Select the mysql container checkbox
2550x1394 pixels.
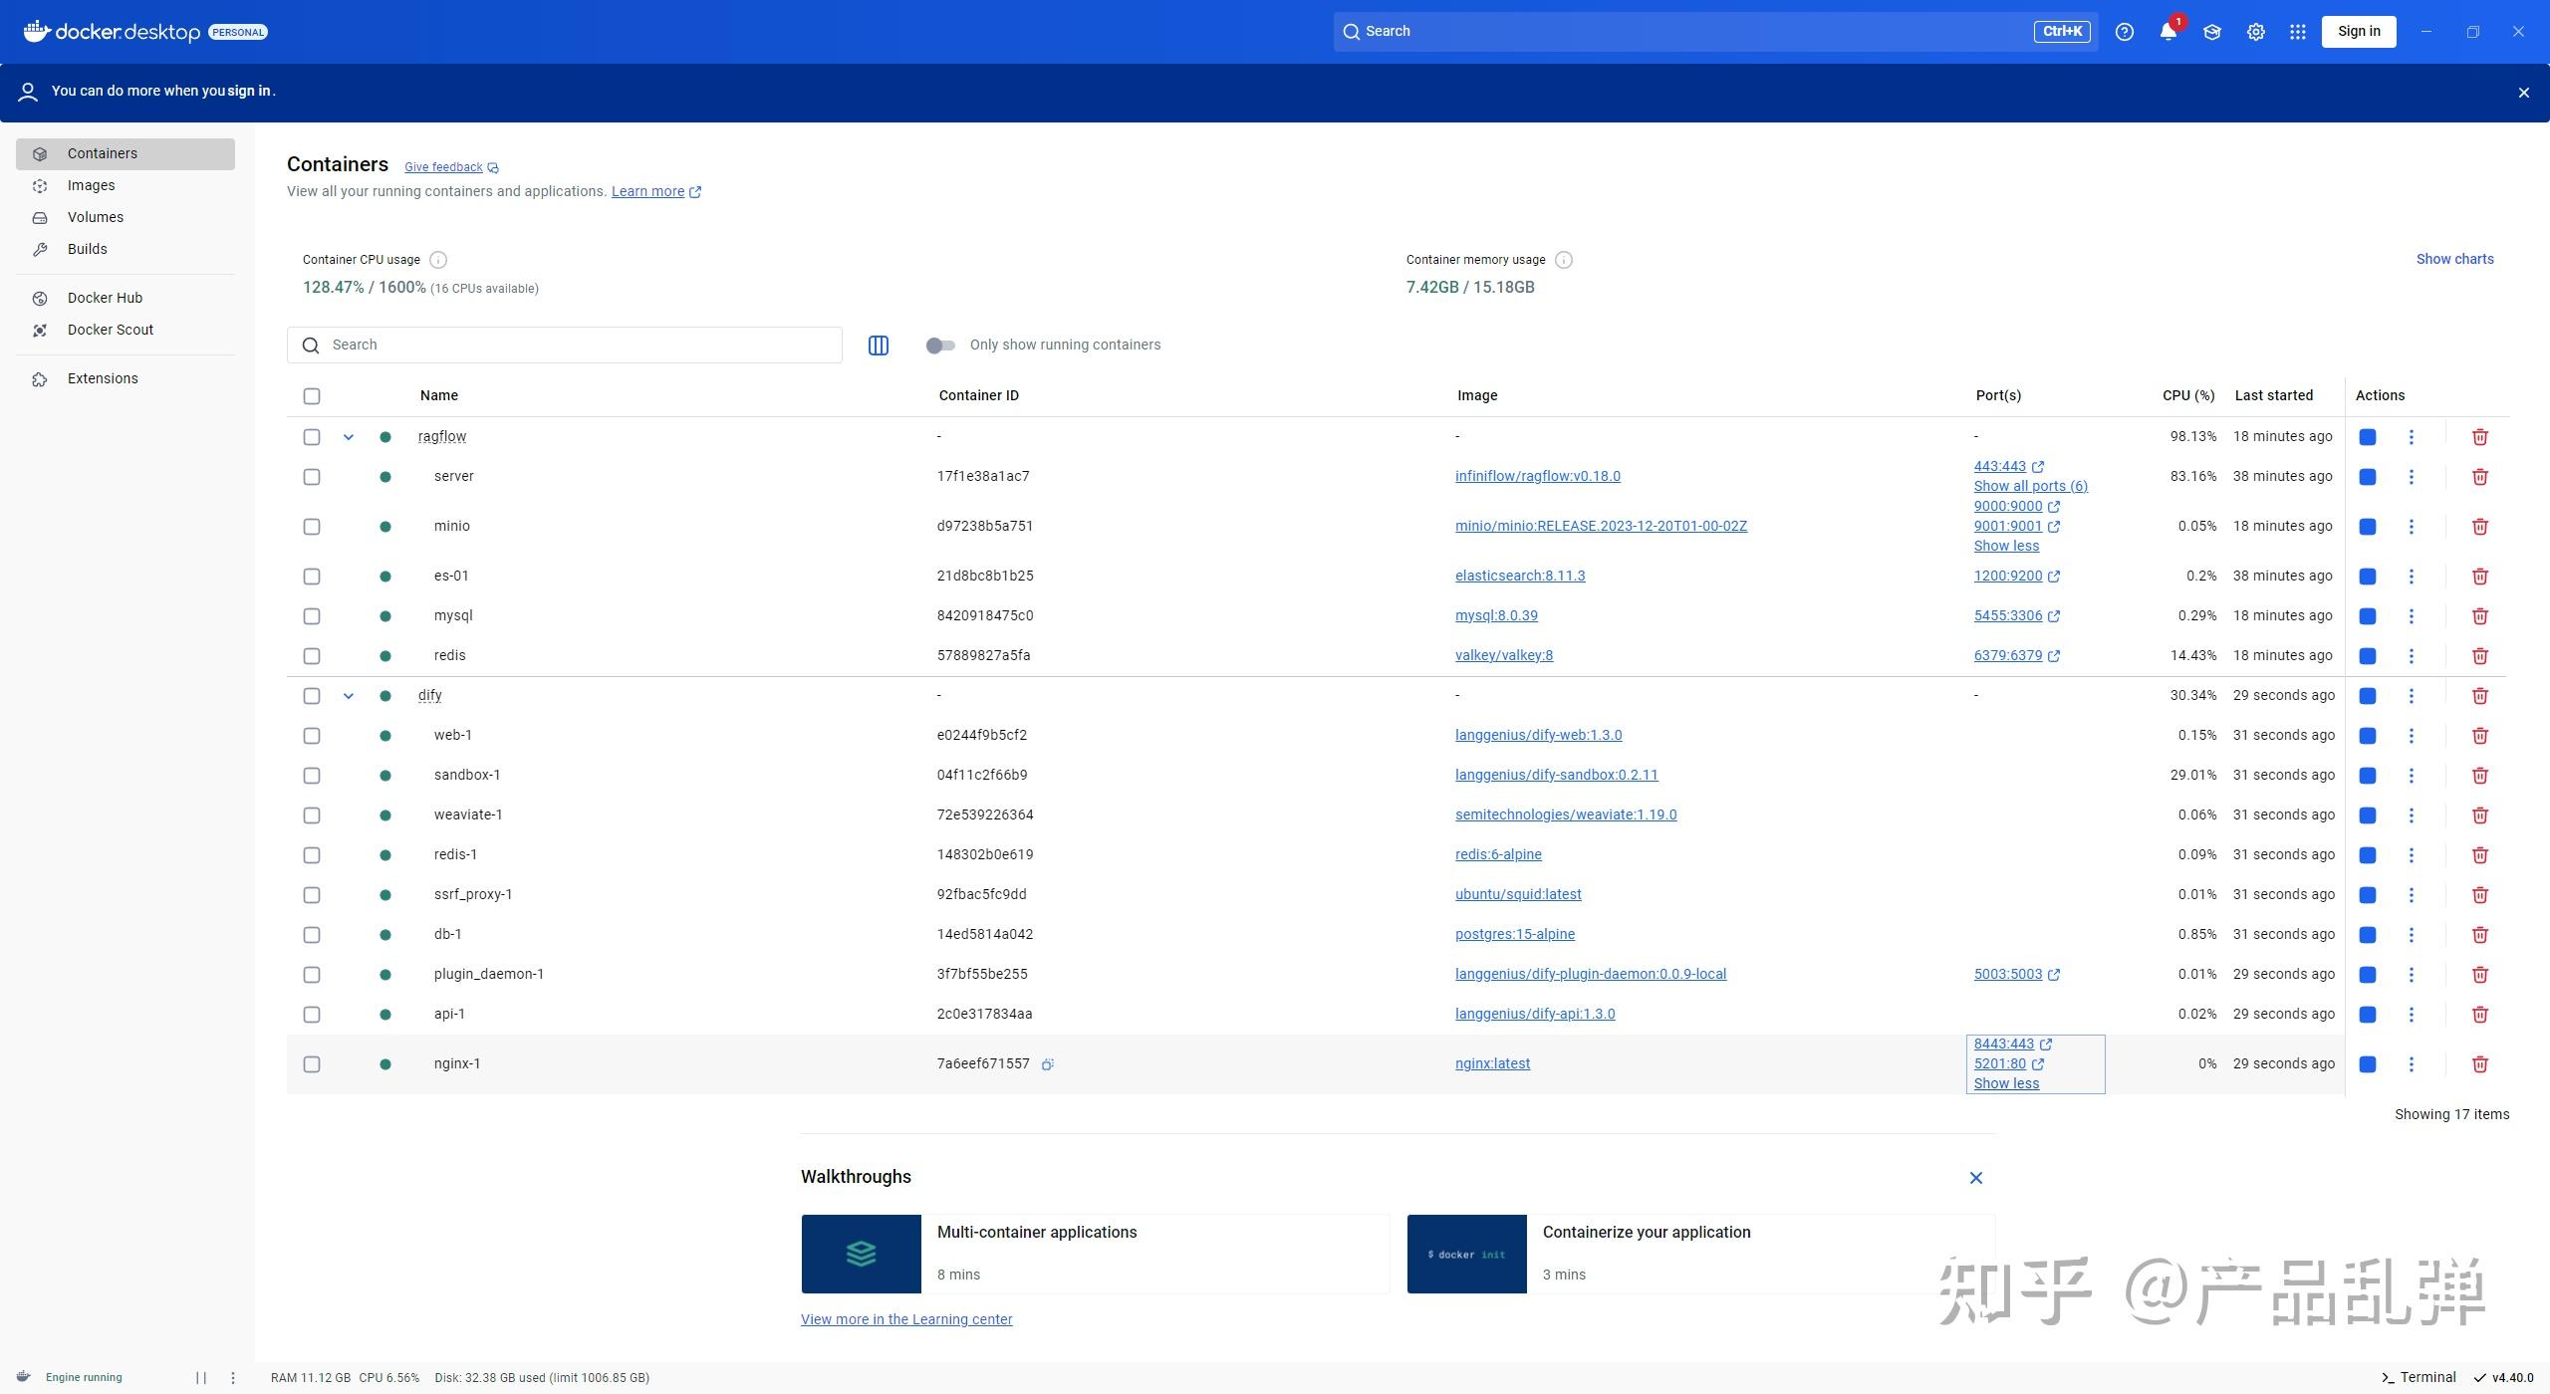(x=312, y=616)
